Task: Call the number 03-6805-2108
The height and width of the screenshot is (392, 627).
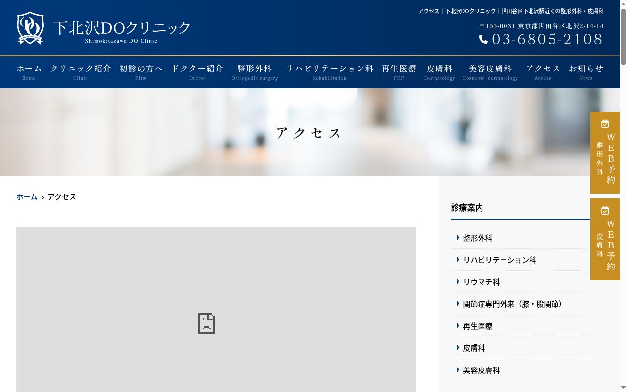Action: pos(547,39)
